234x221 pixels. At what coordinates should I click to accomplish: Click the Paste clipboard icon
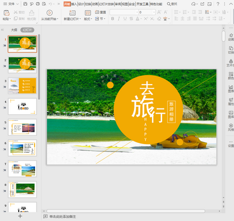coord(6,13)
